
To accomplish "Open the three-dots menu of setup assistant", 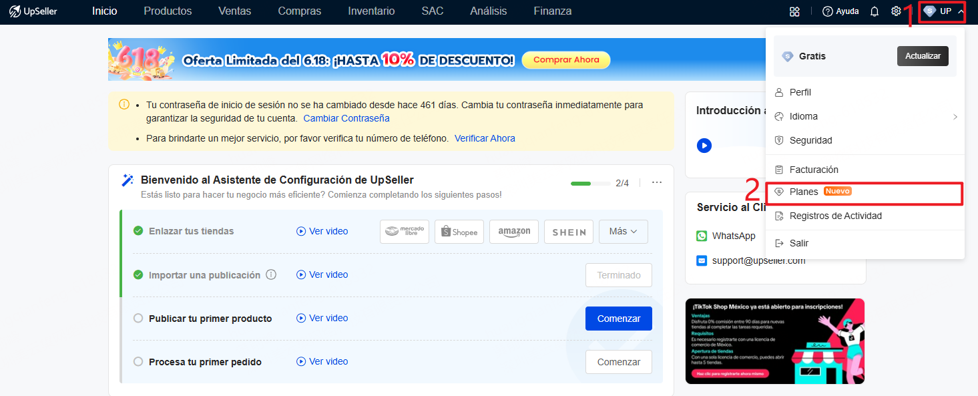I will 657,183.
